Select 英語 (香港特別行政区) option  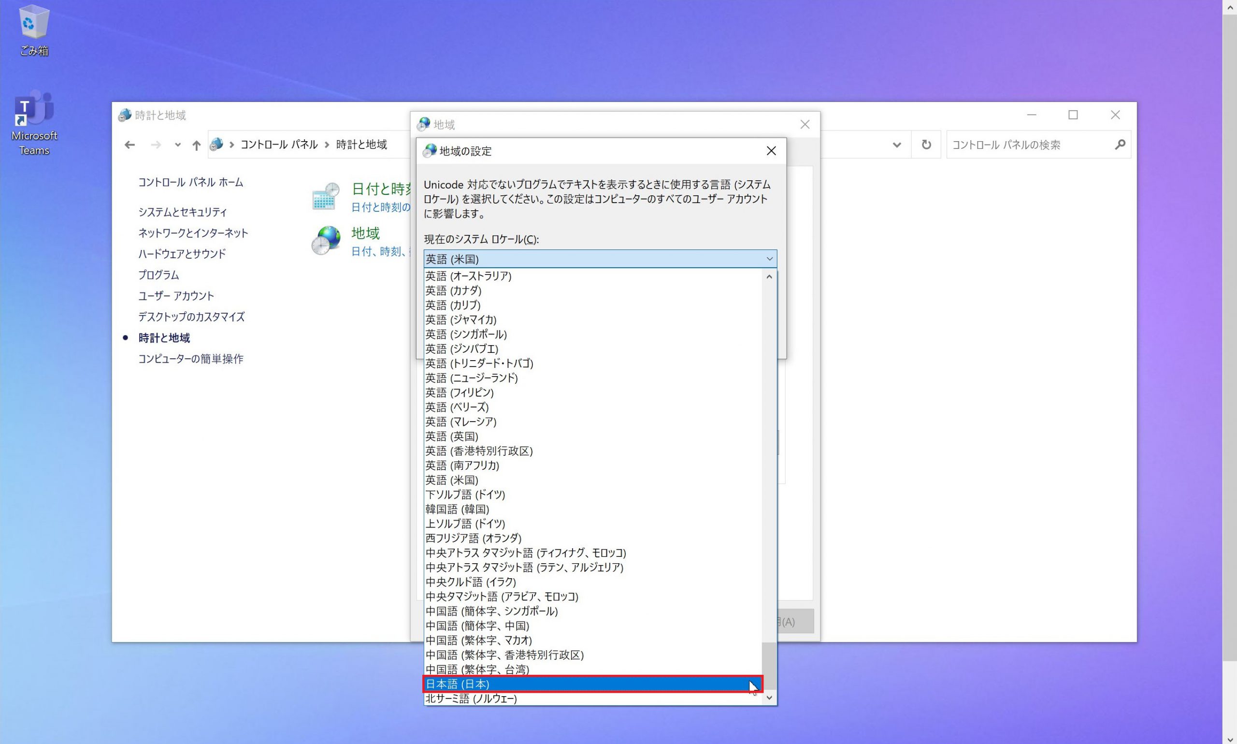click(x=593, y=451)
